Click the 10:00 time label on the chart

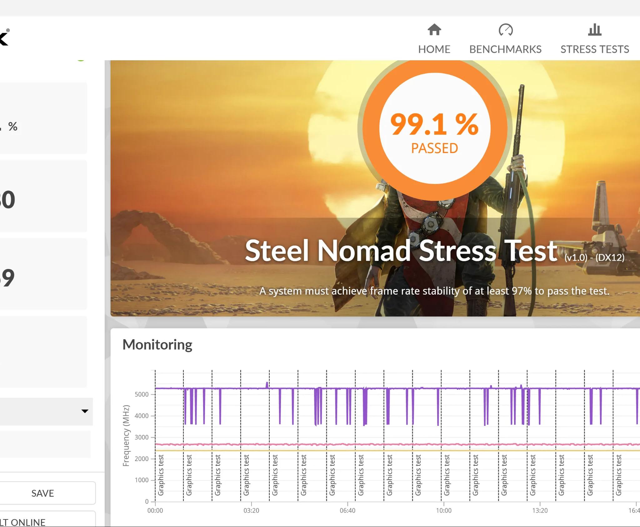click(x=444, y=510)
